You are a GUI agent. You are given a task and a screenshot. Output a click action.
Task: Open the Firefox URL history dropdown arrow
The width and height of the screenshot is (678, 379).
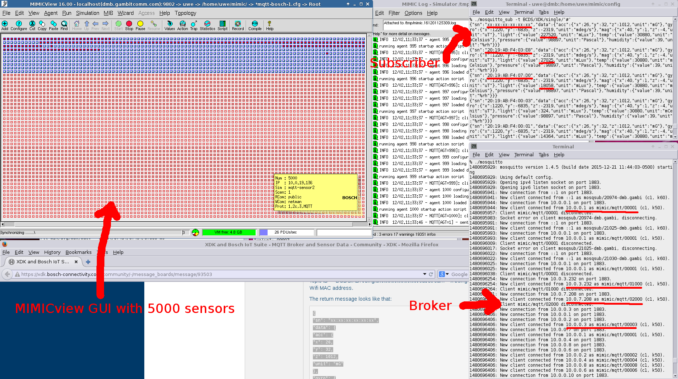(x=425, y=275)
